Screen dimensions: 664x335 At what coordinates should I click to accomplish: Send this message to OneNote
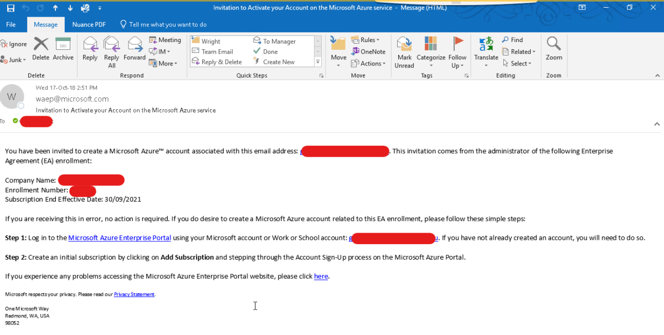pyautogui.click(x=369, y=51)
